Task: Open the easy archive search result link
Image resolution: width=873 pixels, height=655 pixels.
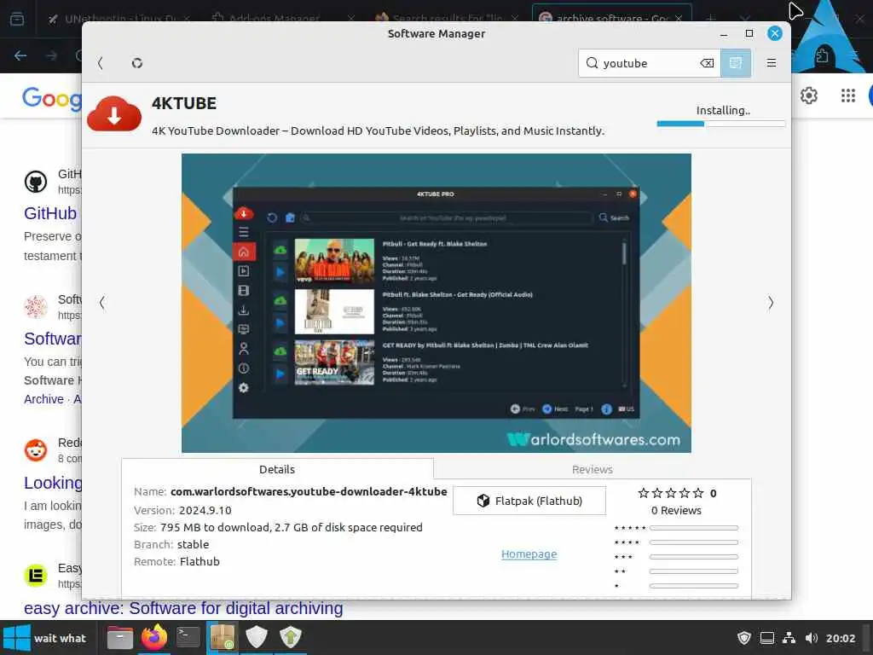Action: click(183, 608)
